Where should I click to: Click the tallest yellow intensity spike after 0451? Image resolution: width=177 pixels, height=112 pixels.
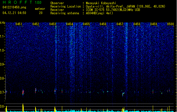[x=23, y=108]
